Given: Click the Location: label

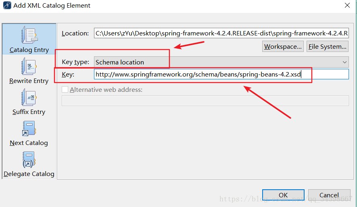Looking at the screenshot, I should (75, 33).
